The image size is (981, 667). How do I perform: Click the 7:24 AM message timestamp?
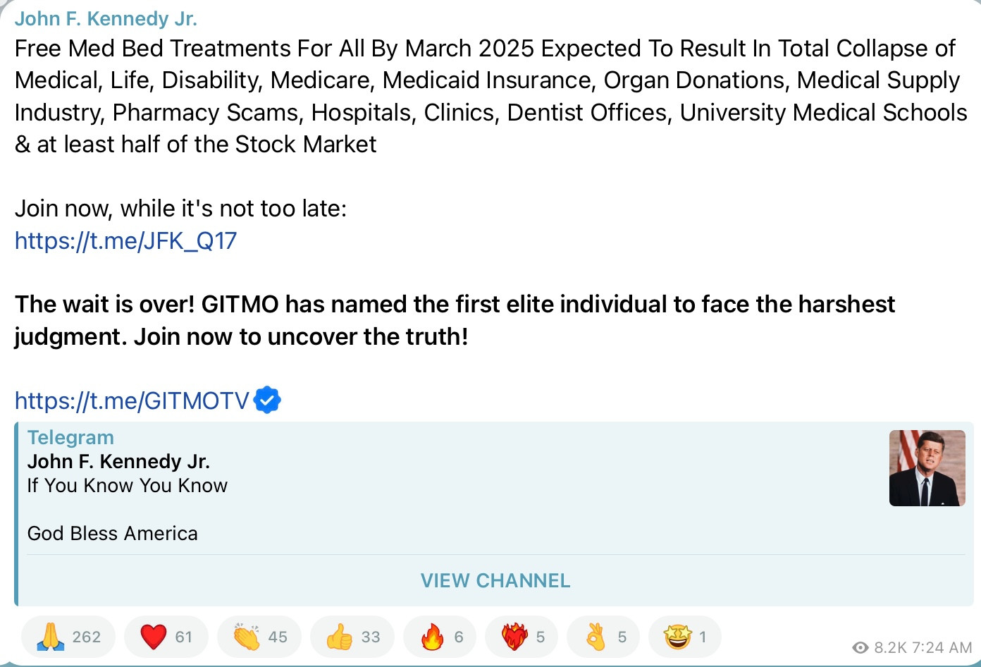point(942,647)
